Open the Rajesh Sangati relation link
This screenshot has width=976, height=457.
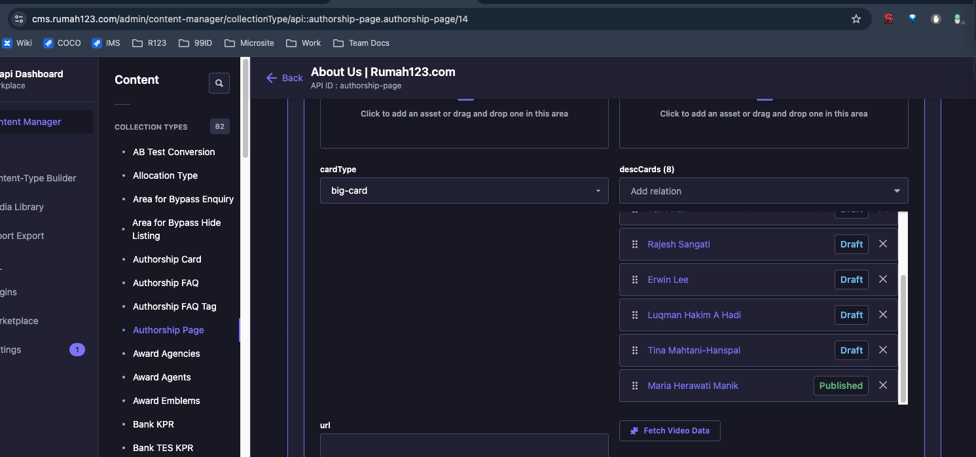point(679,244)
